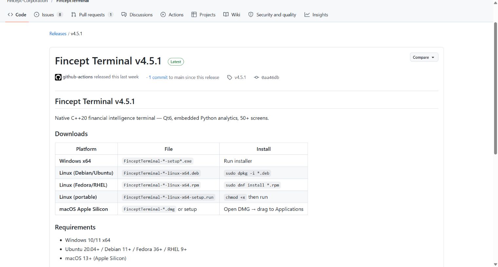Open commit 0aa46db
Screen dimensions: 498x267
coord(270,77)
